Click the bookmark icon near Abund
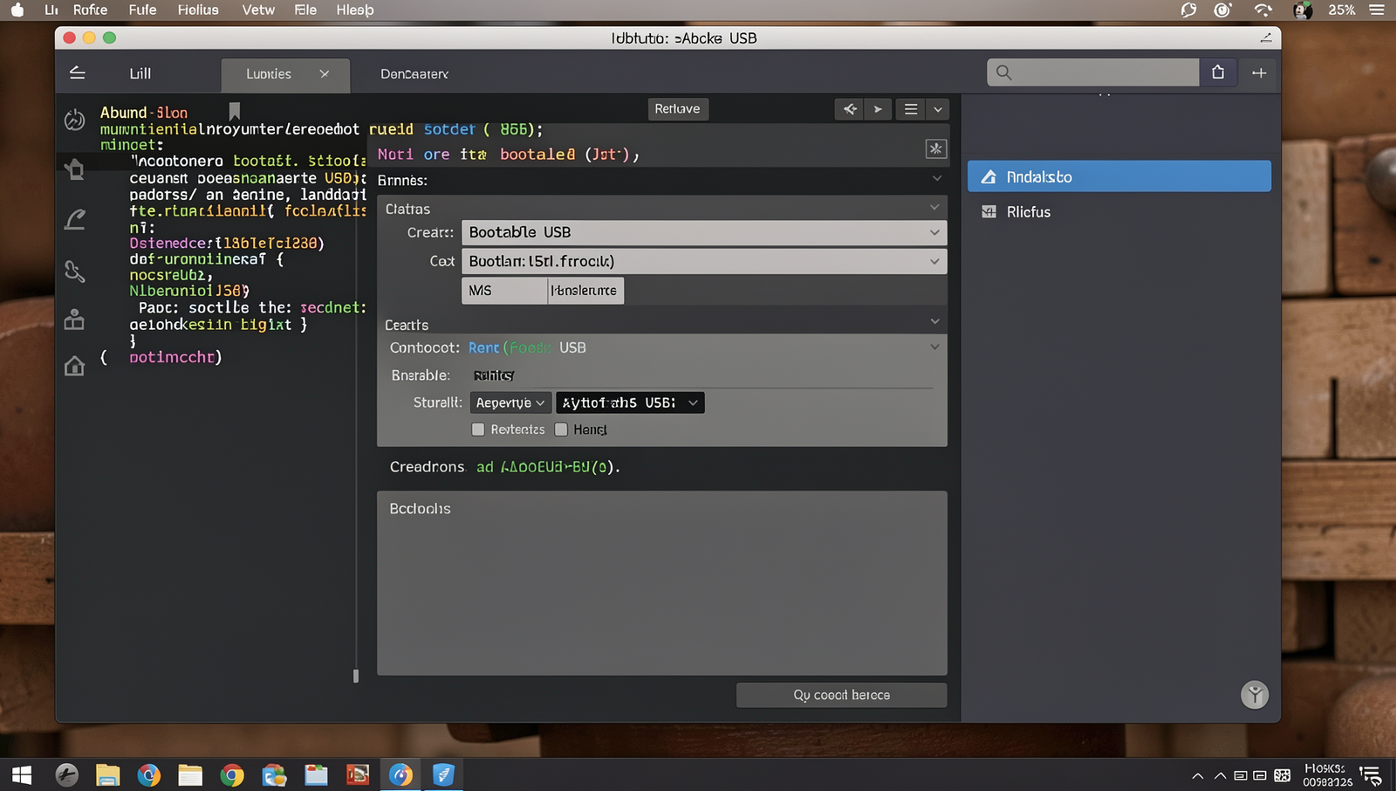 (235, 111)
